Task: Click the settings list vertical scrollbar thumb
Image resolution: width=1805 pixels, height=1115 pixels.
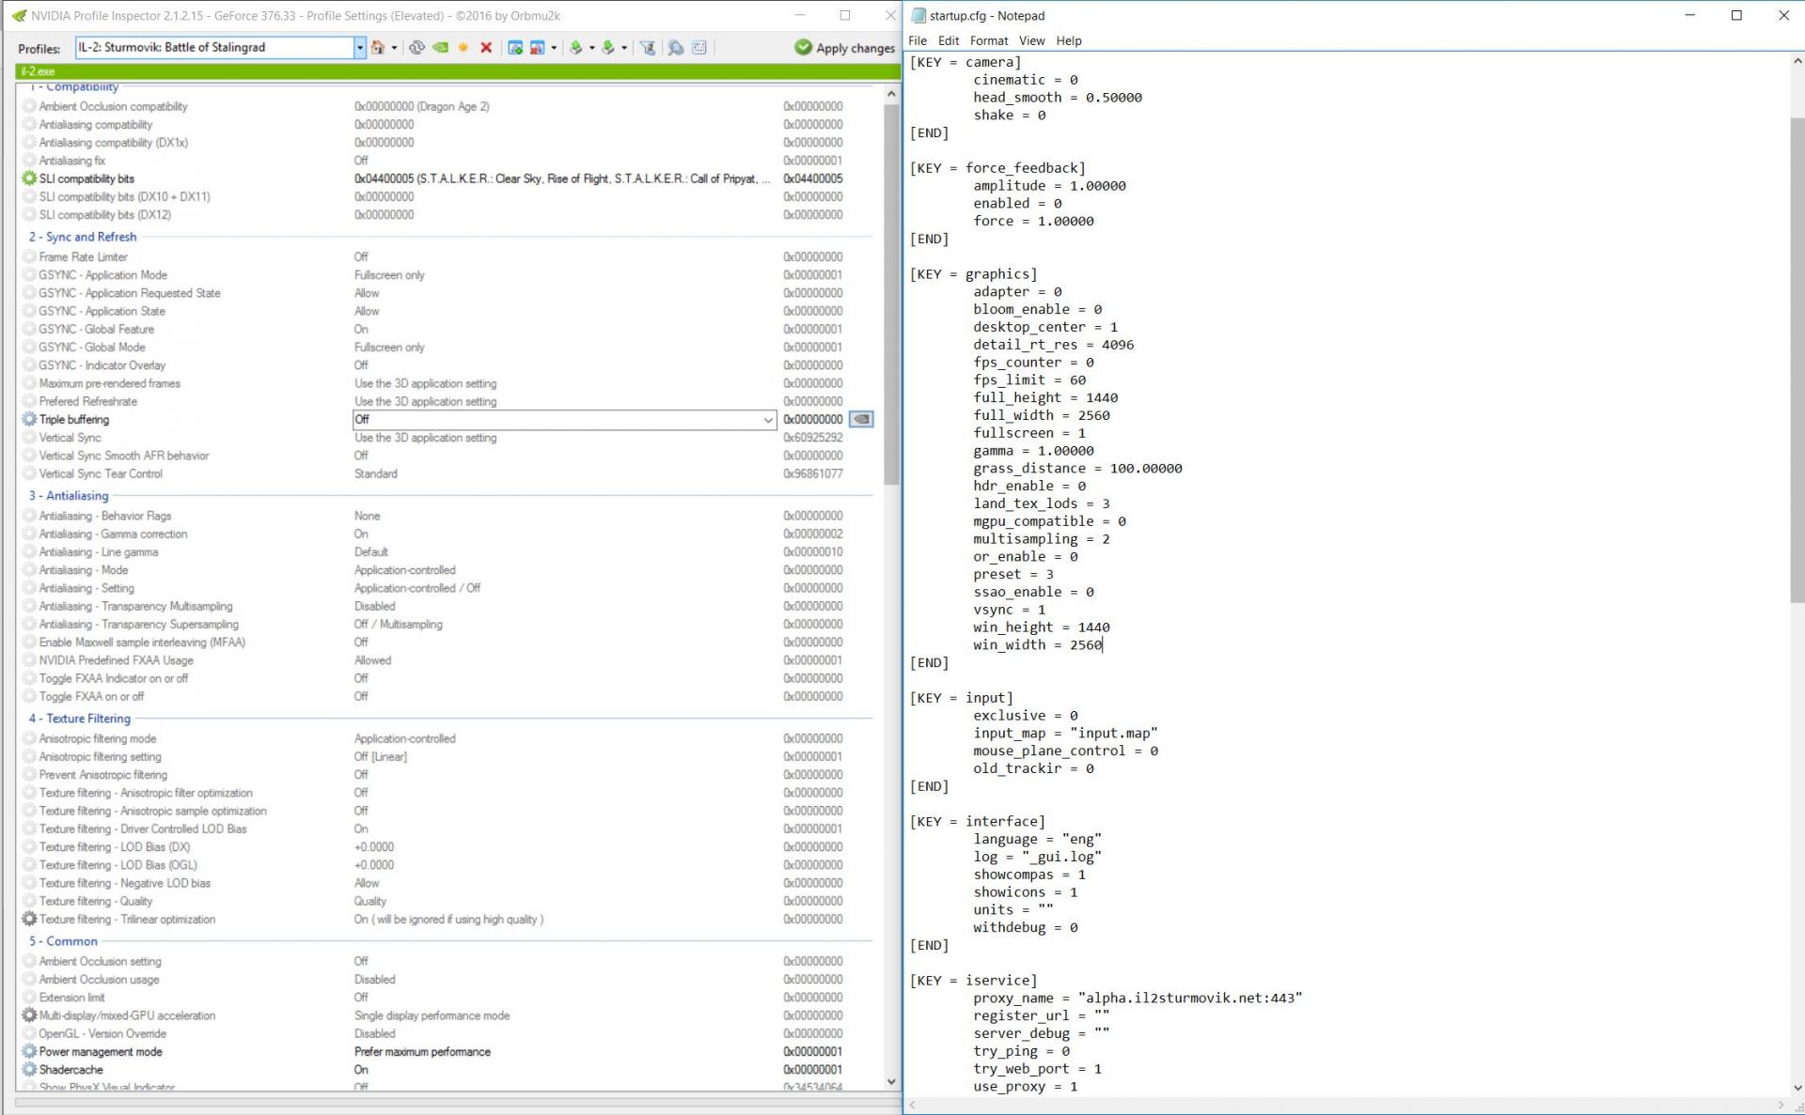Action: click(891, 291)
